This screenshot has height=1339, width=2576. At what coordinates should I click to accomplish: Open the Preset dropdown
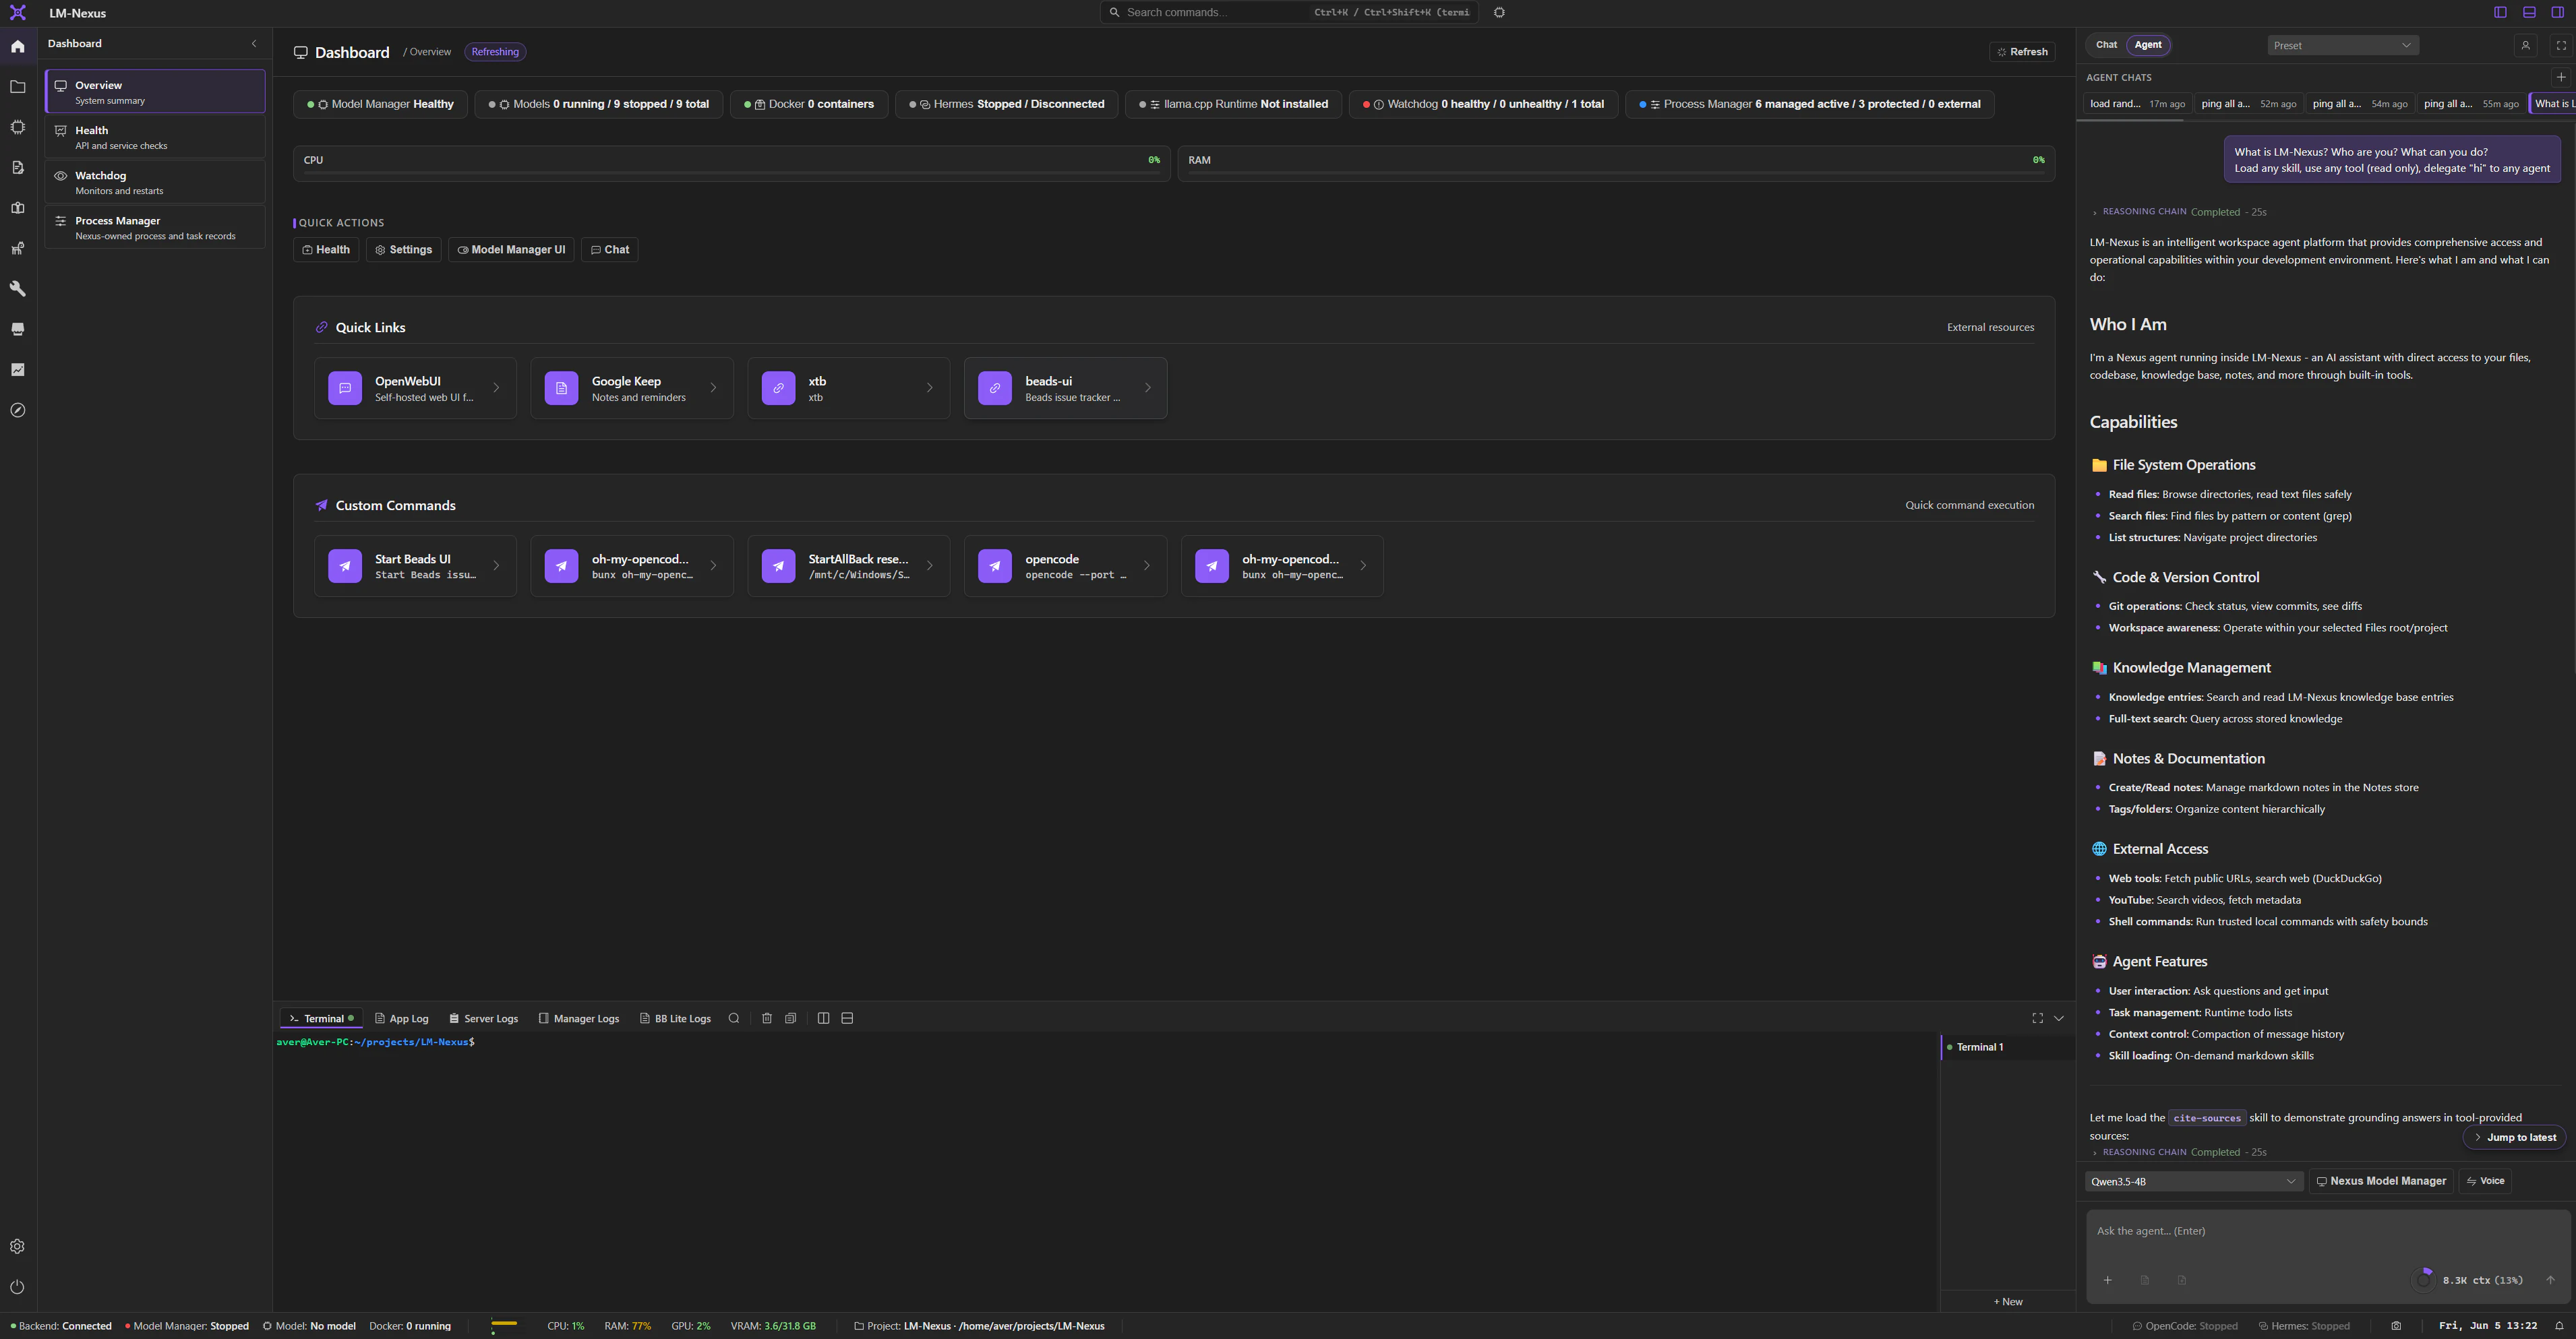coord(2342,45)
